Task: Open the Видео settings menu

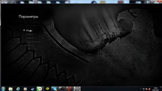Action: [30, 34]
